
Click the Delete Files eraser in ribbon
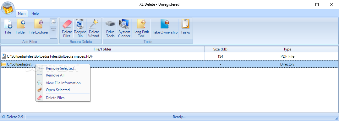pos(67,29)
